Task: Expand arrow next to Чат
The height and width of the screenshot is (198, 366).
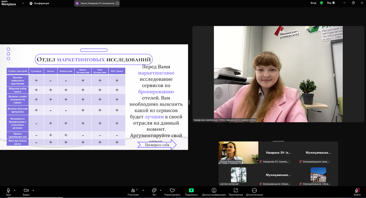Action: click(x=160, y=190)
